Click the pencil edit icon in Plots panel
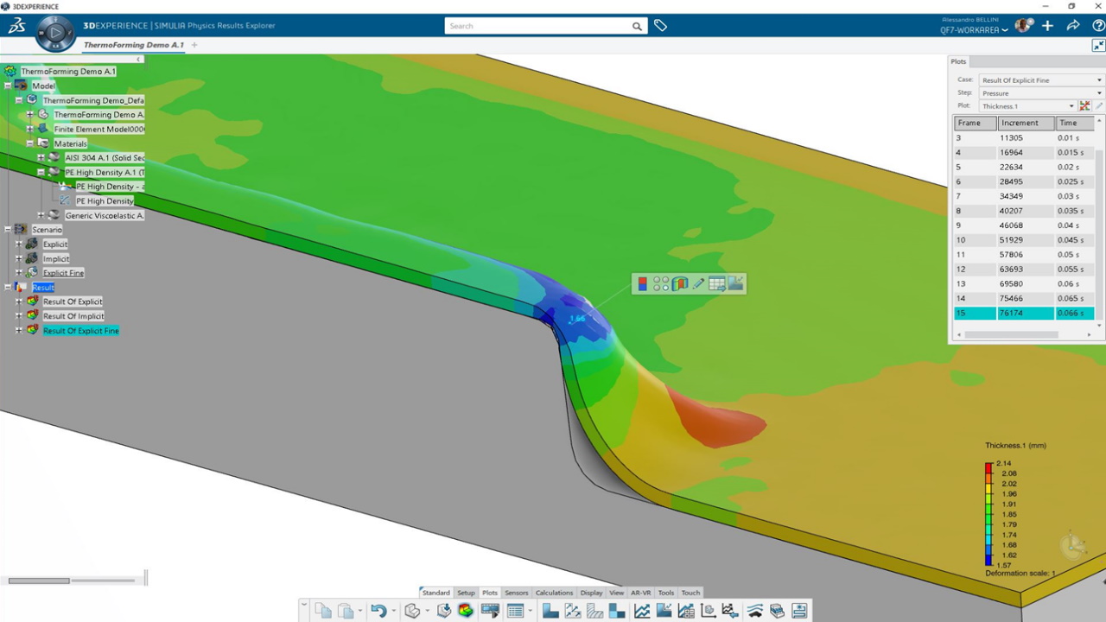The height and width of the screenshot is (622, 1106). click(1099, 106)
